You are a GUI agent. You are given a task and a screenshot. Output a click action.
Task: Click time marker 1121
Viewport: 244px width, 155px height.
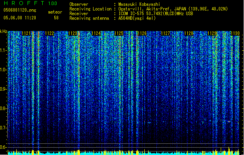coord(26,33)
